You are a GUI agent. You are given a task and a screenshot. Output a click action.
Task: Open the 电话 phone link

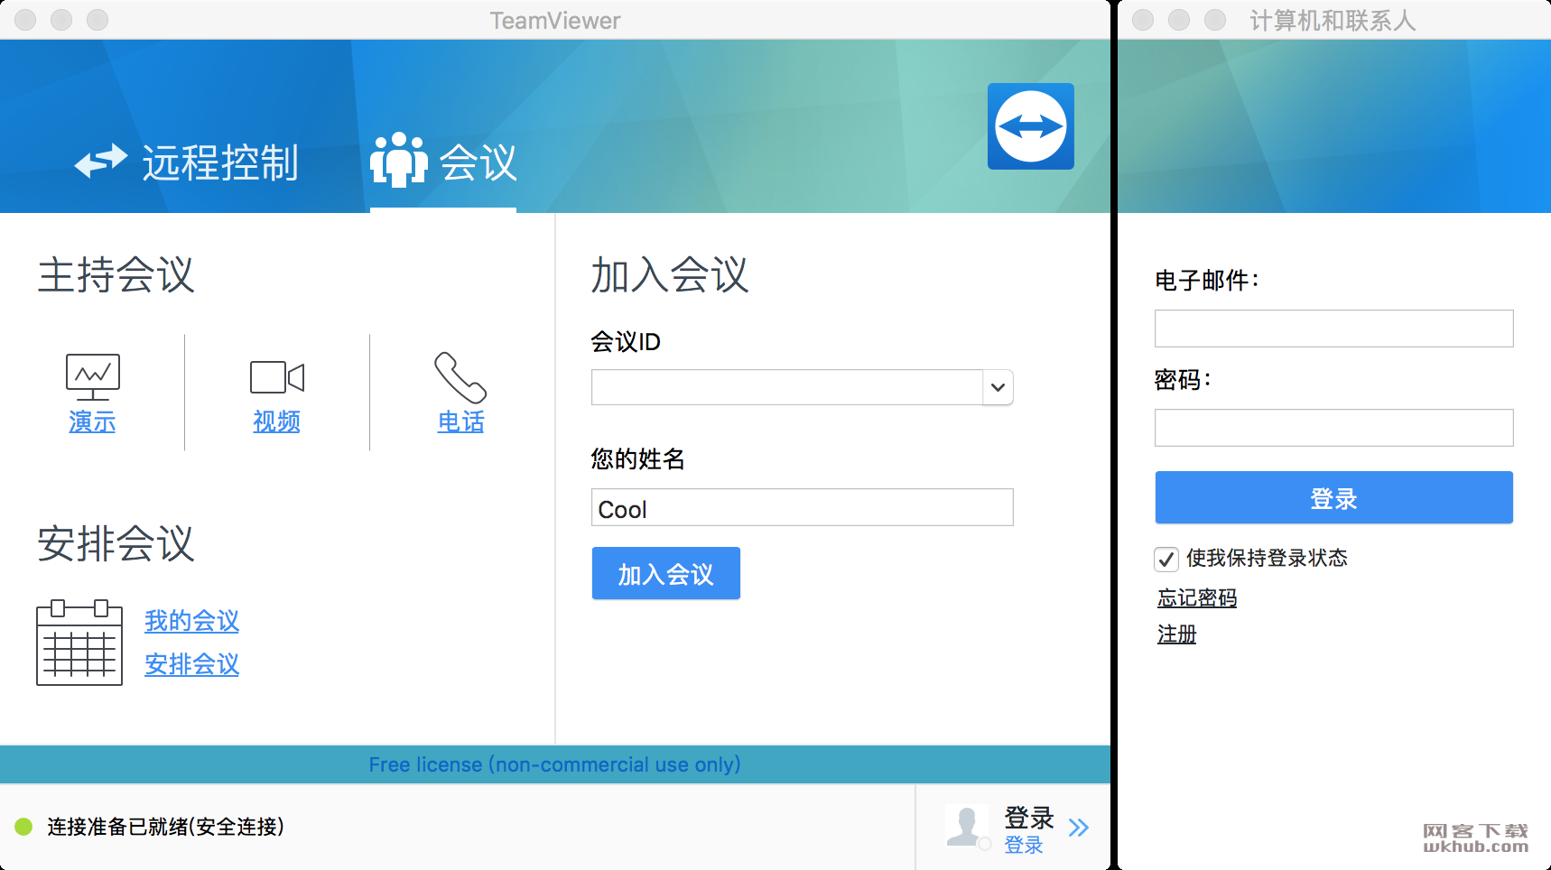point(460,421)
